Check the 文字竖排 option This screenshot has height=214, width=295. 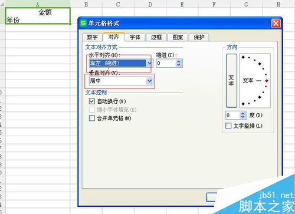click(x=228, y=126)
